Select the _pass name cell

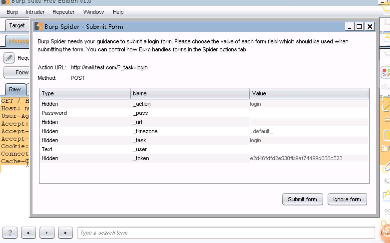point(190,113)
